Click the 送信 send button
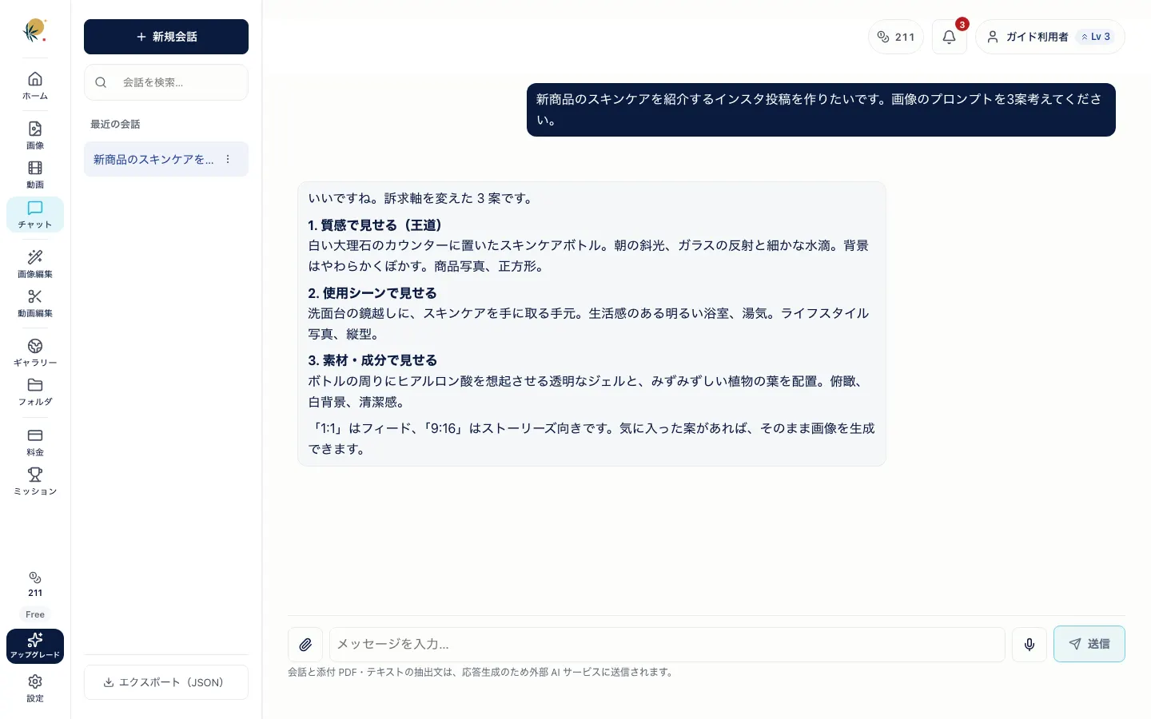Screen dimensions: 1151x719 coord(1089,644)
